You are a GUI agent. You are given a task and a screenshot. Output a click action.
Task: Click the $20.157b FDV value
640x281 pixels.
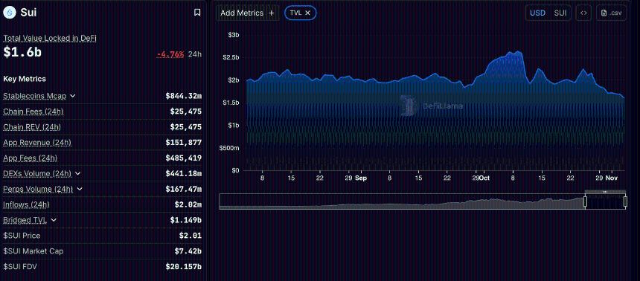(183, 266)
